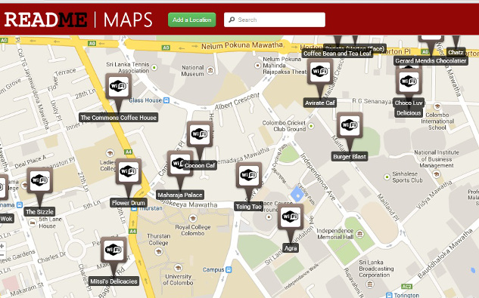Click Mitsi's Delicacies WiFi marker
The image size is (479, 298).
pos(114,250)
